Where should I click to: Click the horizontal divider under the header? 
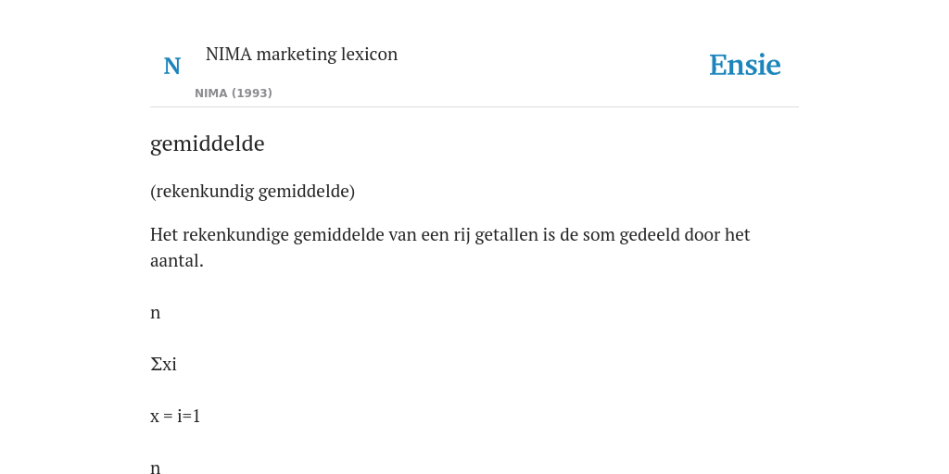point(474,107)
